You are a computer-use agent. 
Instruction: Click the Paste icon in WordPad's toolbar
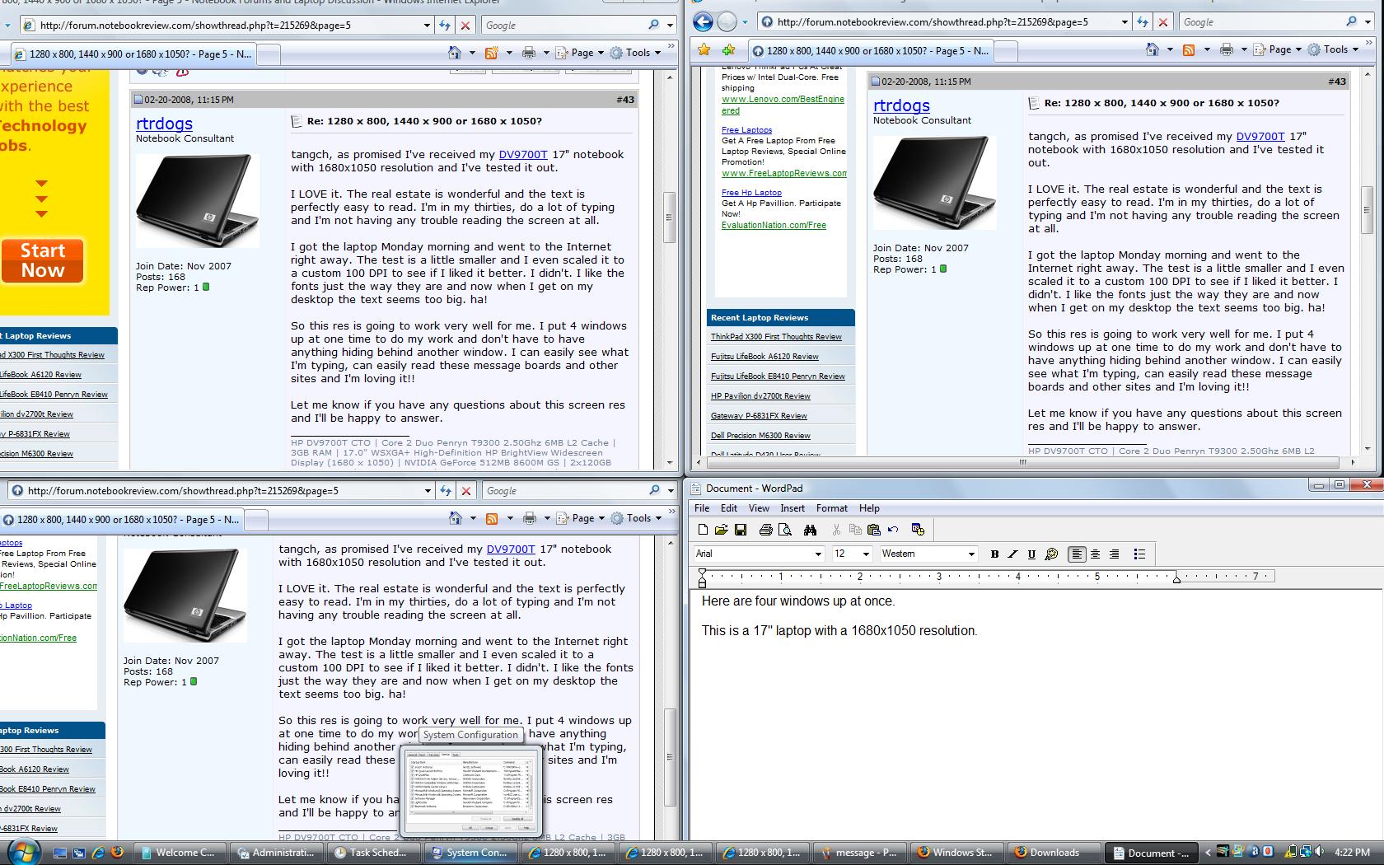tap(874, 530)
